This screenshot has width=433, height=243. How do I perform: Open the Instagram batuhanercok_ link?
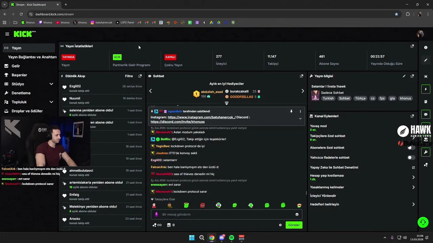point(202,117)
